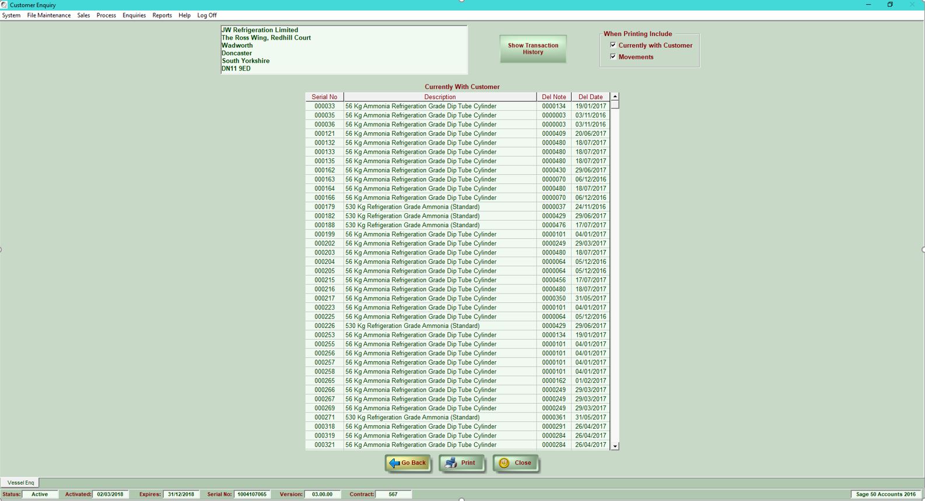
Task: Select row with serial 000033
Action: pyautogui.click(x=457, y=106)
